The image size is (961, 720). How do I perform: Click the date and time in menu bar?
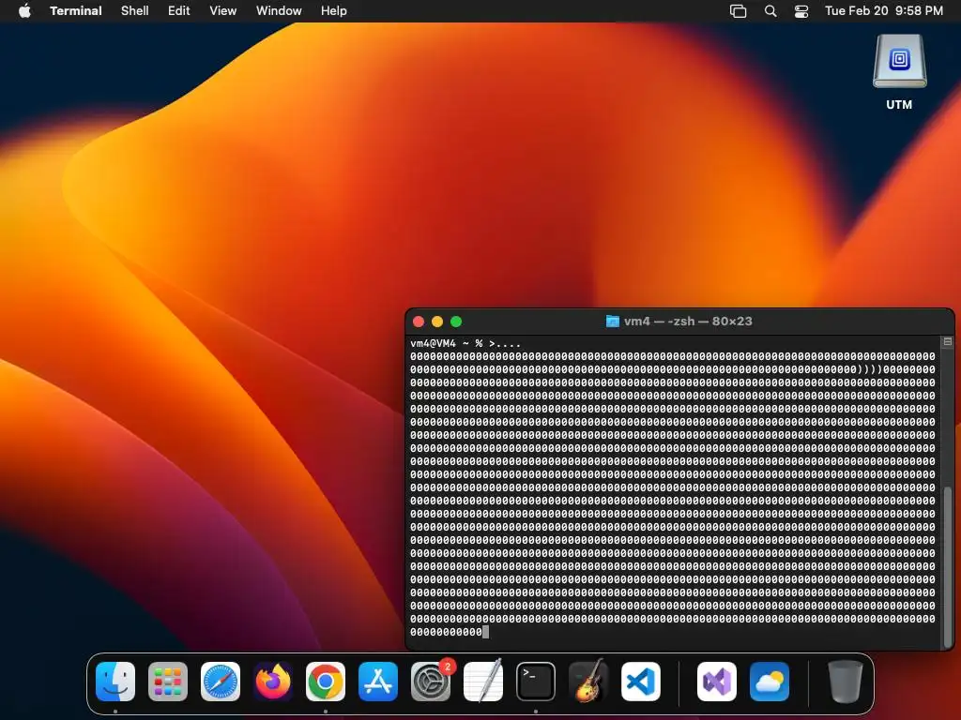pos(884,11)
